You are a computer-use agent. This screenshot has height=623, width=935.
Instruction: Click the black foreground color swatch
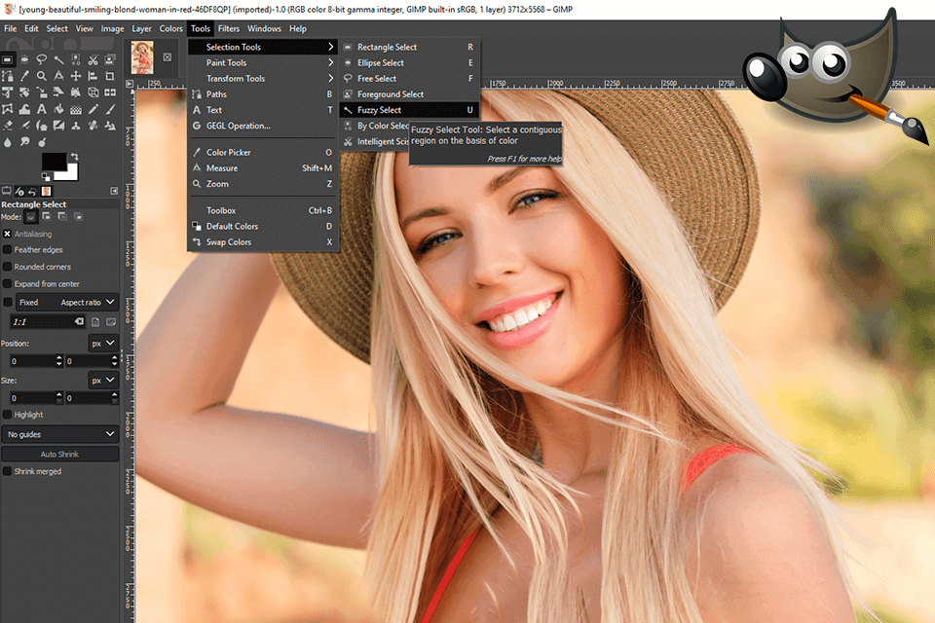pos(53,161)
